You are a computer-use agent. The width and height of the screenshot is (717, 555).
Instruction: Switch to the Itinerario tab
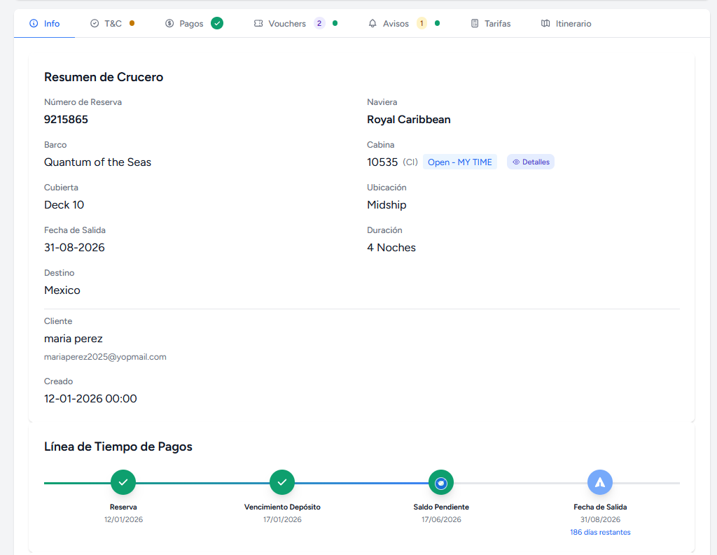573,24
